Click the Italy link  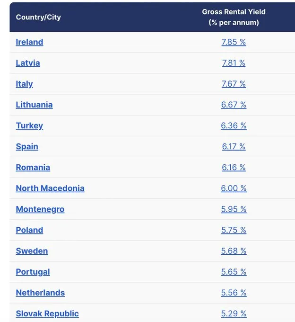(x=25, y=84)
